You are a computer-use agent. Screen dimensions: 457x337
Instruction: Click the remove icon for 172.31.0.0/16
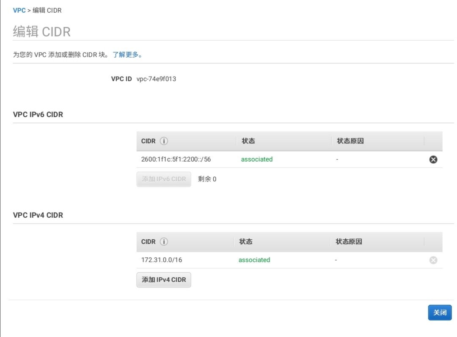[x=433, y=260]
